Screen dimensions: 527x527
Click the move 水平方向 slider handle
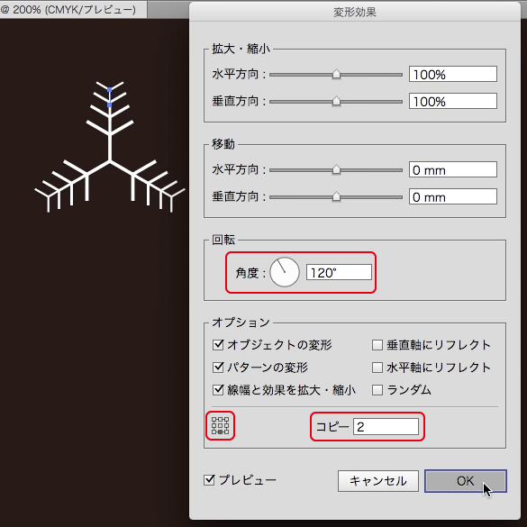point(336,169)
